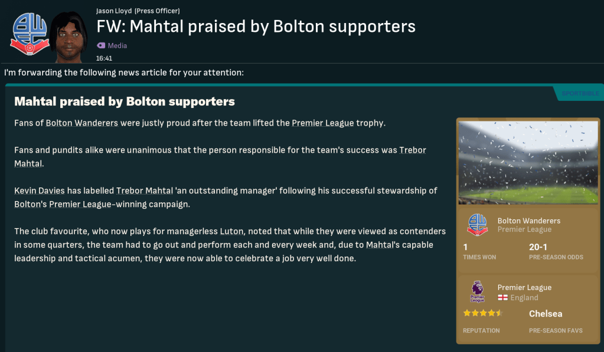Click Chelsea pre-season favourites entry

pyautogui.click(x=546, y=314)
